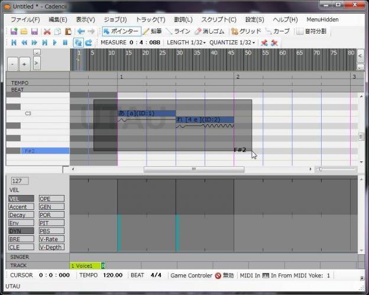Select the V-Rate control curve
Image resolution: width=369 pixels, height=295 pixels.
(x=51, y=239)
